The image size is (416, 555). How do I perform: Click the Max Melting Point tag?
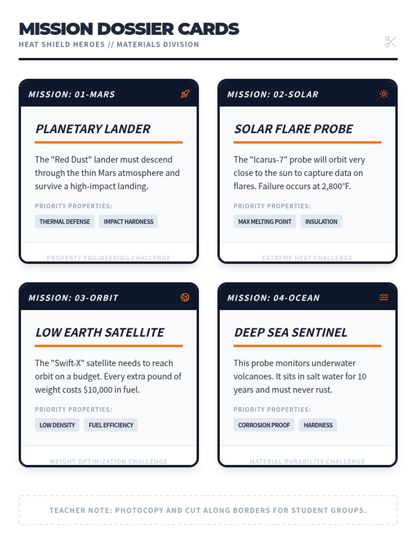pos(265,222)
